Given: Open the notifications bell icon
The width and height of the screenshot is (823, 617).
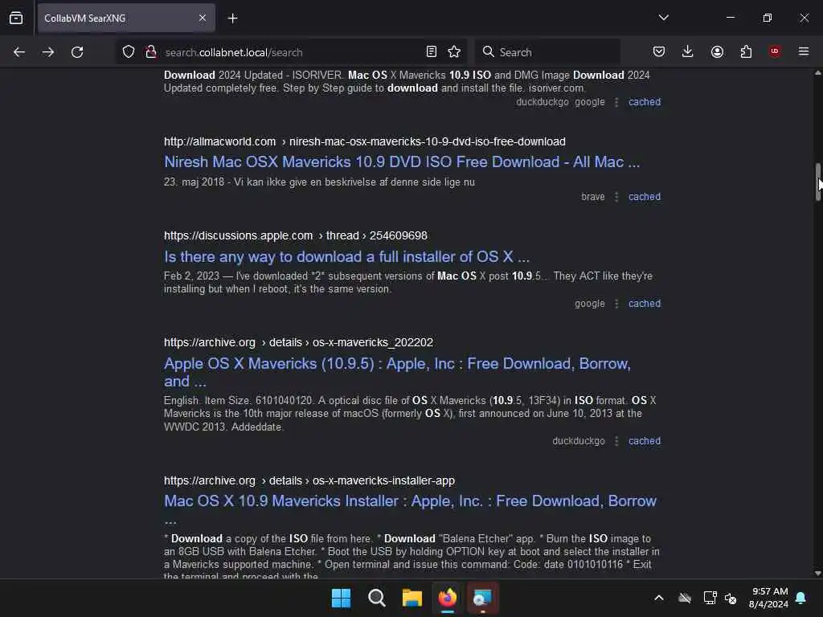Looking at the screenshot, I should [801, 598].
